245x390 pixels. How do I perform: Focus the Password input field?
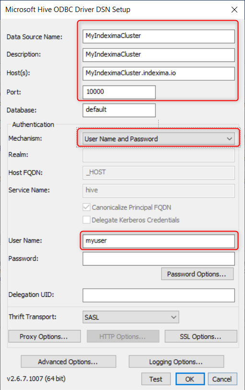(x=159, y=259)
